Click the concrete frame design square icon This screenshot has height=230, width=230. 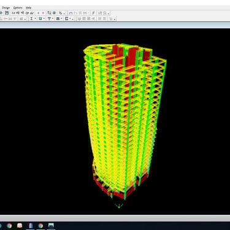click(40, 18)
